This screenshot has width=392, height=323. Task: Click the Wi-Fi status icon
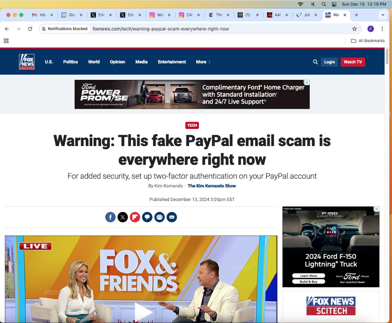(301, 4)
